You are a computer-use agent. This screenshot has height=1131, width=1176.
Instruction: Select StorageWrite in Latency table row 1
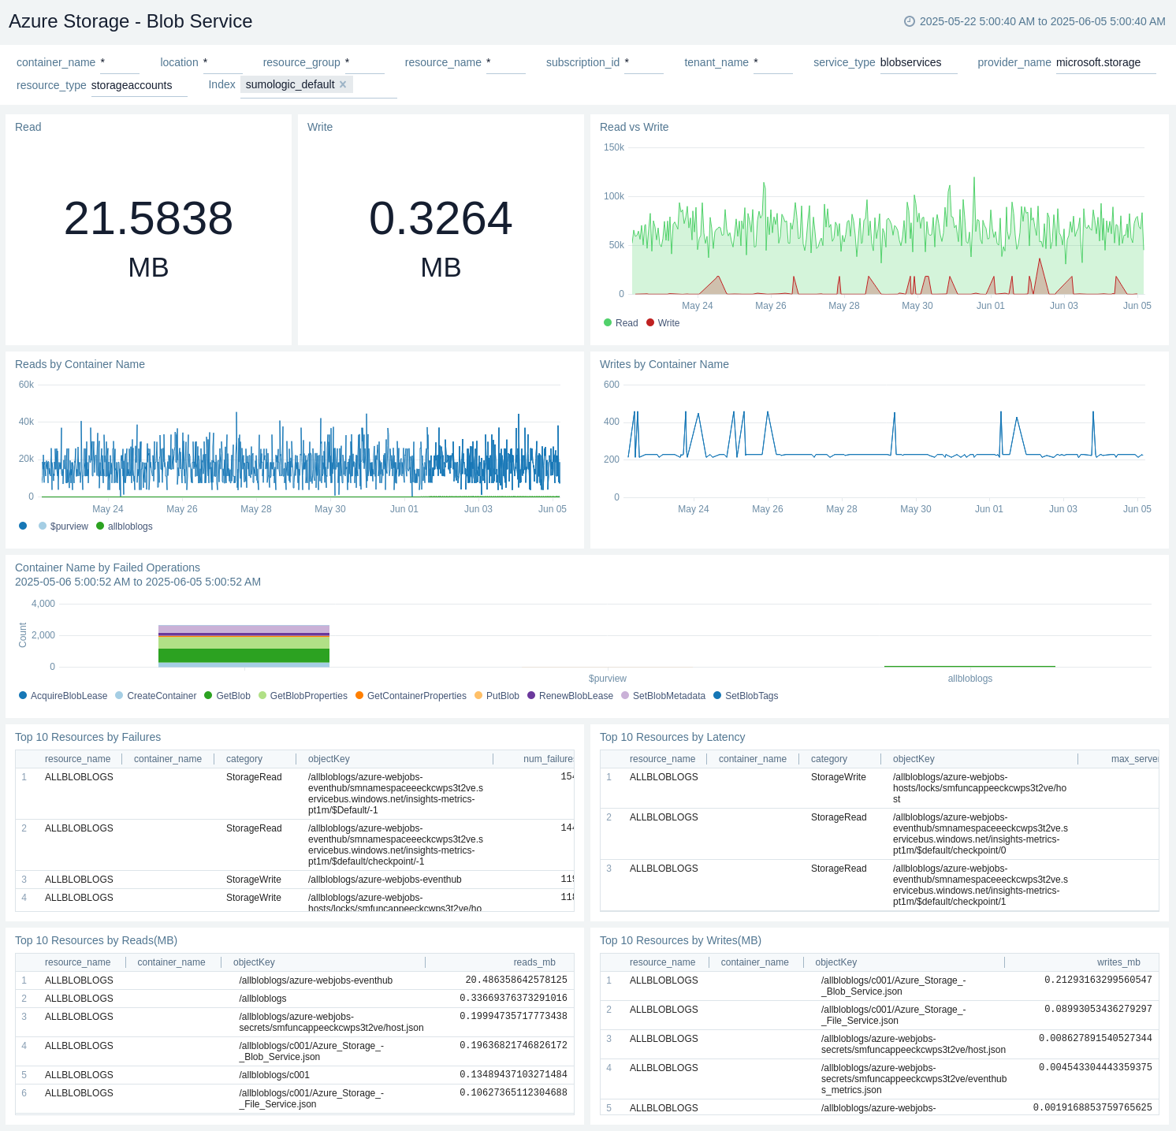click(839, 777)
